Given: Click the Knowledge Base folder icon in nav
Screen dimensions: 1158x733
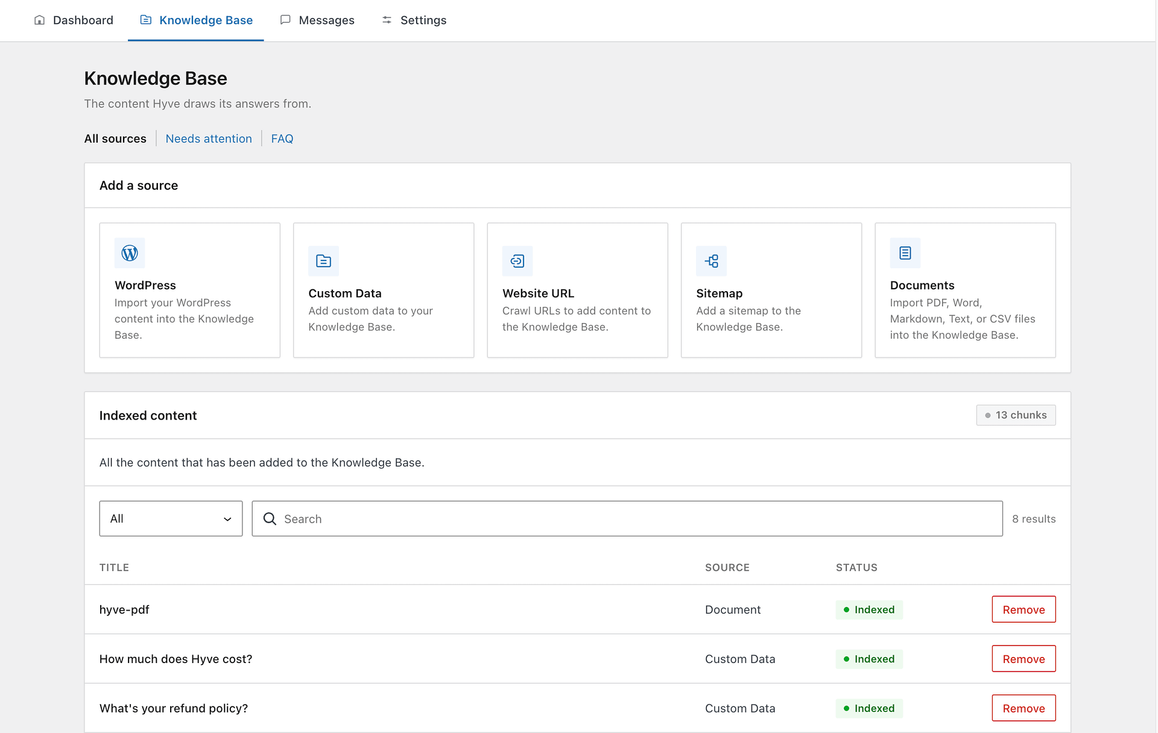Looking at the screenshot, I should 145,20.
